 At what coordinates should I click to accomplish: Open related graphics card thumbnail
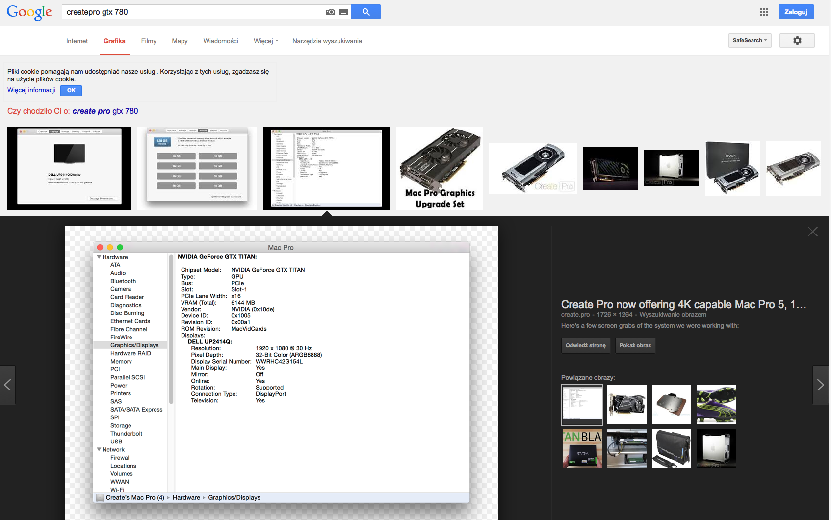click(x=627, y=405)
